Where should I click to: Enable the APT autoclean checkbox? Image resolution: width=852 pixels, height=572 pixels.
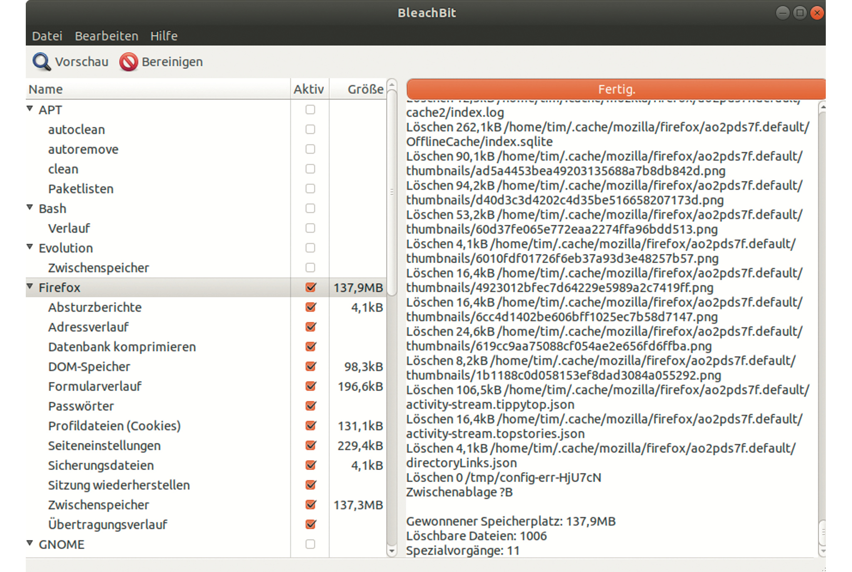310,129
